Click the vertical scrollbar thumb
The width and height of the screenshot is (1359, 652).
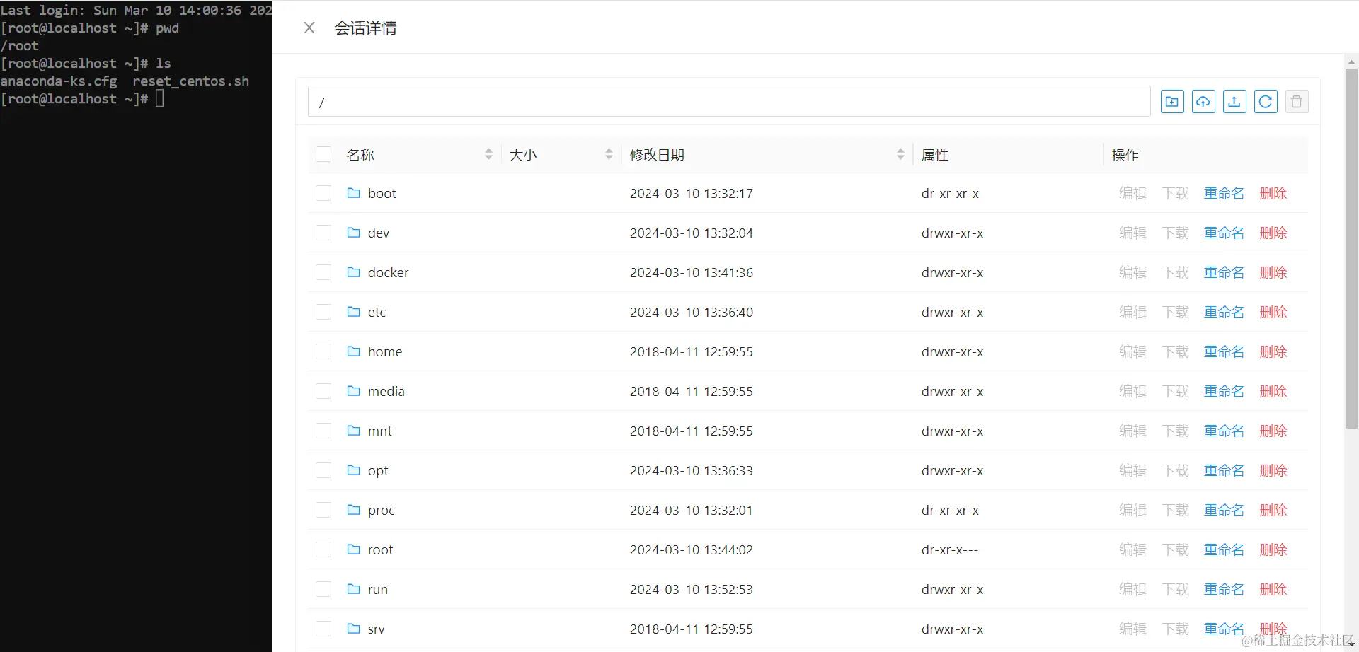[x=1351, y=248]
